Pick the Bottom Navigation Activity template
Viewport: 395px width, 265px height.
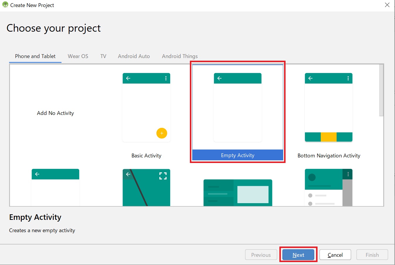point(328,108)
